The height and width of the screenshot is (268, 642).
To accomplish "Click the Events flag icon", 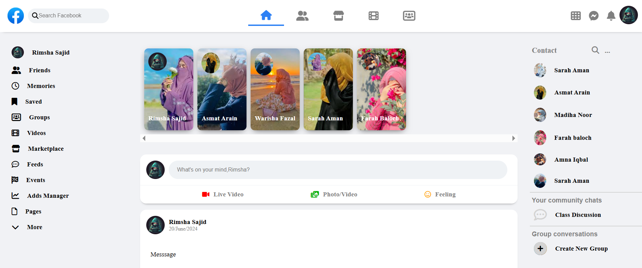I will click(15, 180).
